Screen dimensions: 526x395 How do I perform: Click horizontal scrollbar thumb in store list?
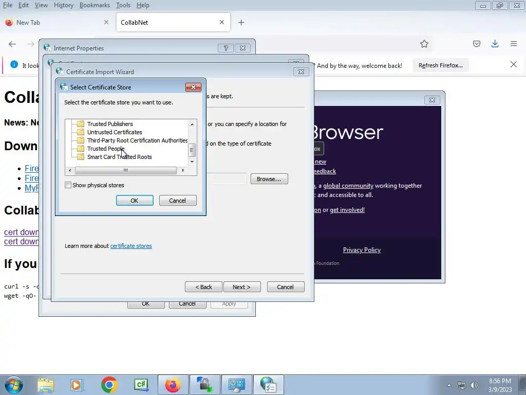126,170
